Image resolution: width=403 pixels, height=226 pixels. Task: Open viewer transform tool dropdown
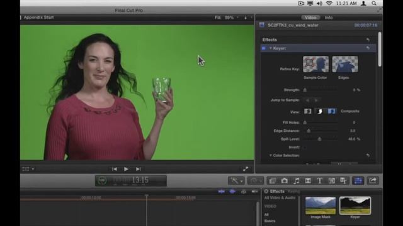point(28,169)
